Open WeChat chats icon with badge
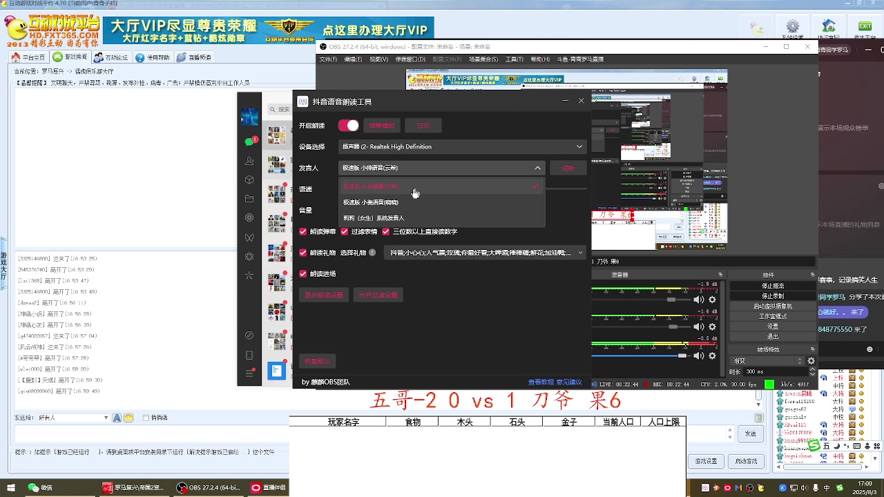The height and width of the screenshot is (497, 884). click(250, 142)
